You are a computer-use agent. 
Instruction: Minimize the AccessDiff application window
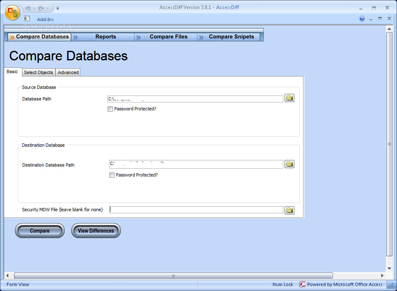point(361,8)
